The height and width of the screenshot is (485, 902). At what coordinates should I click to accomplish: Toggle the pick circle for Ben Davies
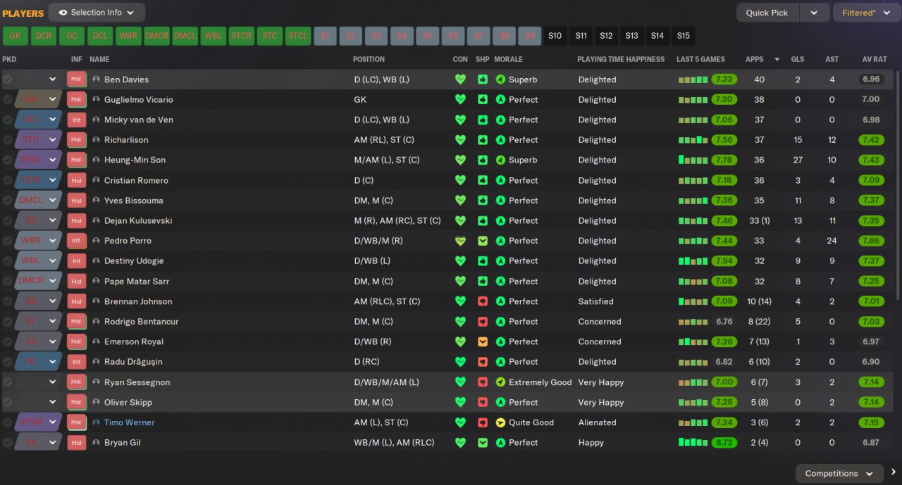(8, 80)
